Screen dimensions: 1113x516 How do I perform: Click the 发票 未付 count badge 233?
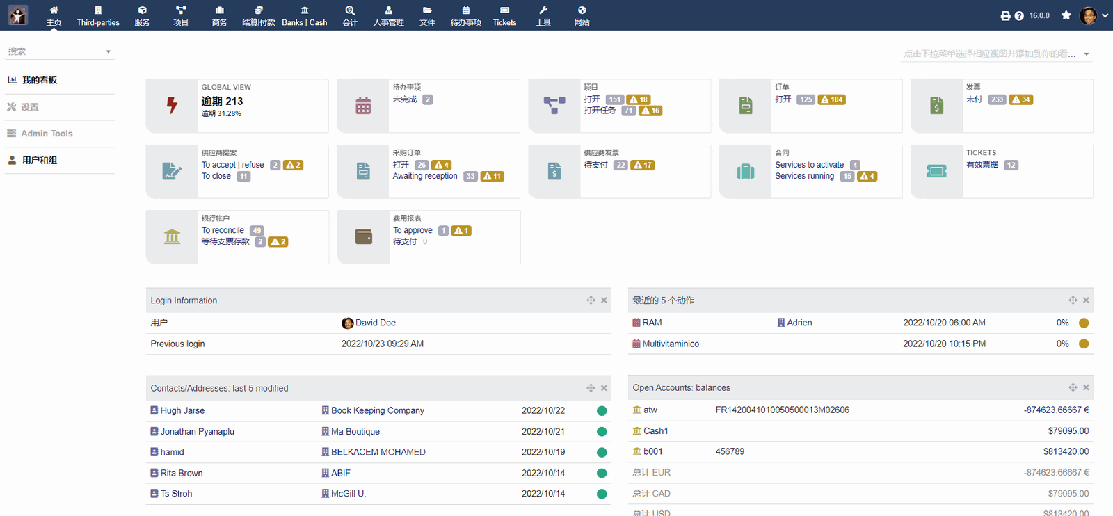(997, 99)
